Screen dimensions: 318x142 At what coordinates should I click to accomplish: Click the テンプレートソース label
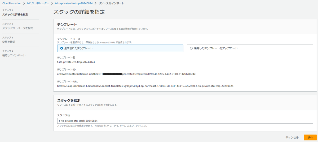coord(69,39)
